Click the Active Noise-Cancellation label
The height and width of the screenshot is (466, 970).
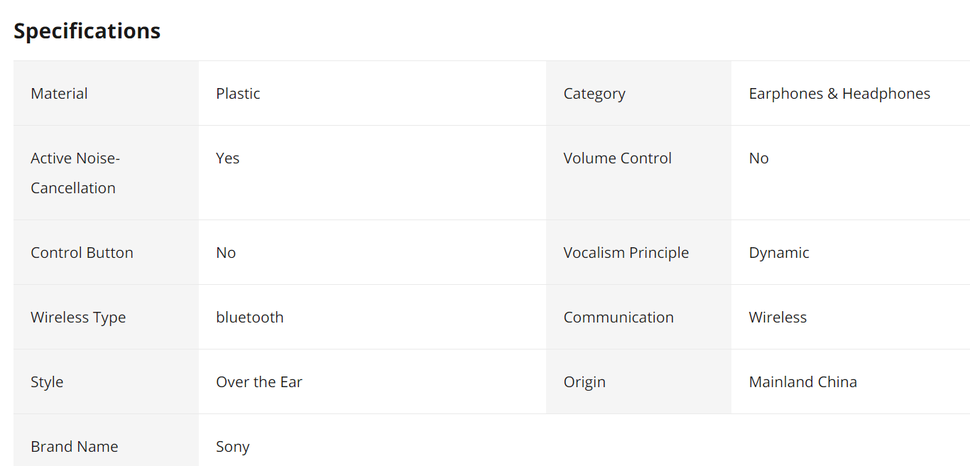[75, 173]
